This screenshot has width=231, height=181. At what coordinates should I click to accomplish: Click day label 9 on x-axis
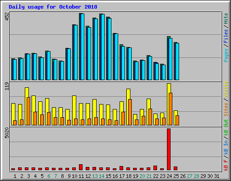point(69,176)
